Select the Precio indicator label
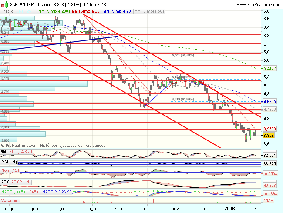283x213 pixels. (7, 11)
